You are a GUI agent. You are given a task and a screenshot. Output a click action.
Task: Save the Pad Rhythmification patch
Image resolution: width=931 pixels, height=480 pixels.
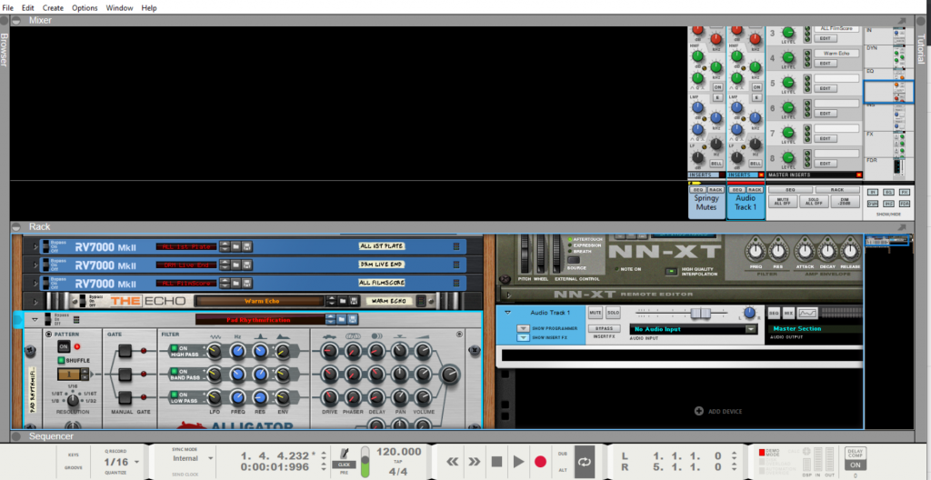click(x=353, y=320)
